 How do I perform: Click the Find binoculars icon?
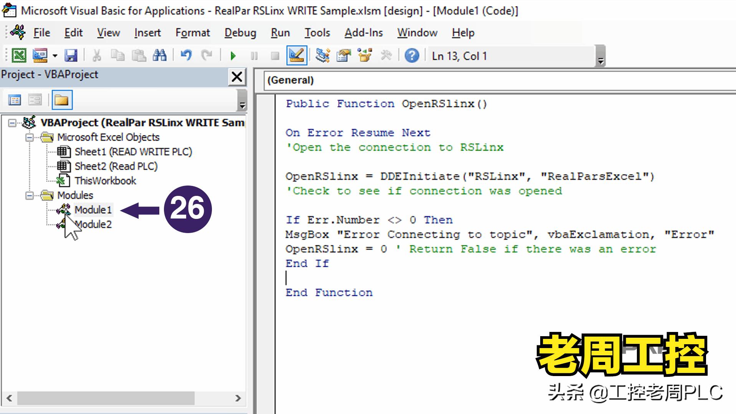[159, 56]
